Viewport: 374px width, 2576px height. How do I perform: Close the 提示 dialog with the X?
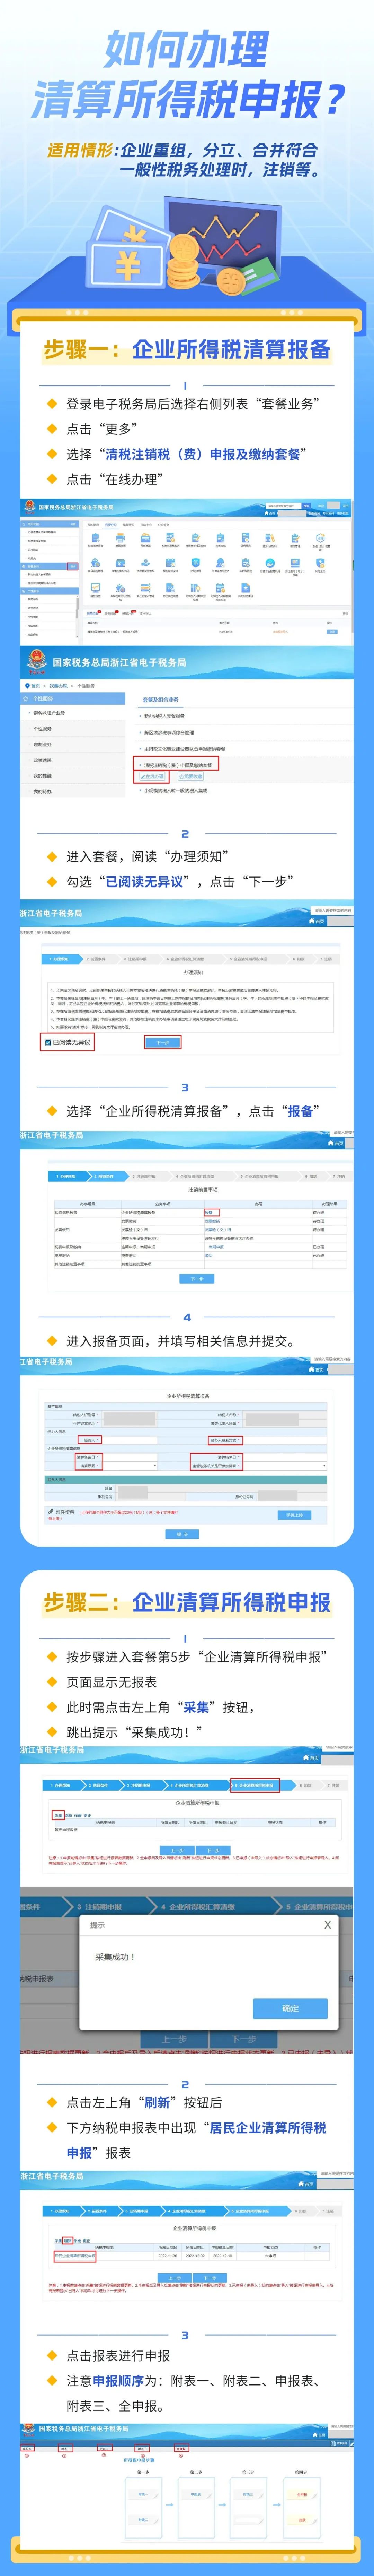pyautogui.click(x=327, y=1925)
